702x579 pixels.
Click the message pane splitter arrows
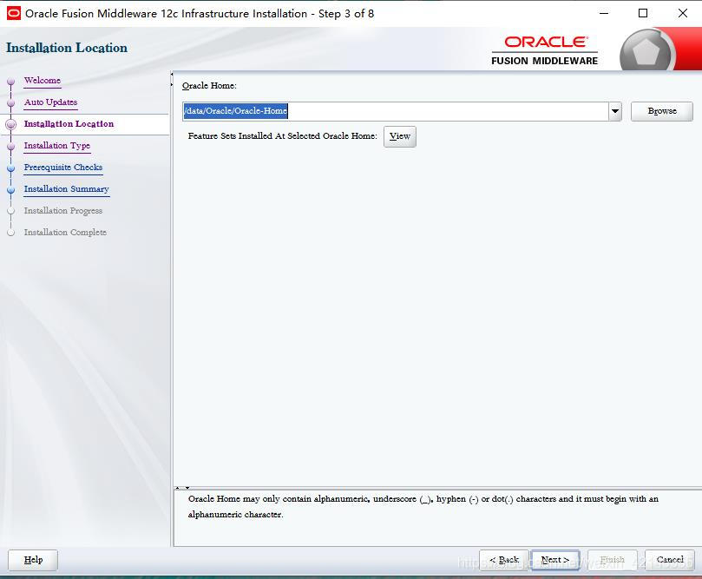click(x=182, y=488)
